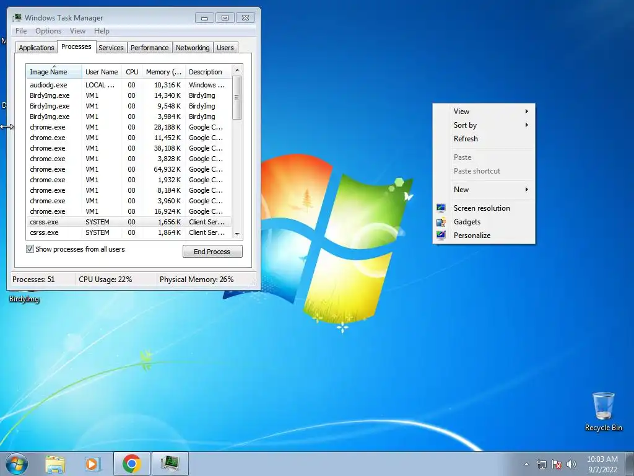Viewport: 634px width, 476px height.
Task: Open Windows Explorer from the taskbar
Action: pyautogui.click(x=55, y=464)
